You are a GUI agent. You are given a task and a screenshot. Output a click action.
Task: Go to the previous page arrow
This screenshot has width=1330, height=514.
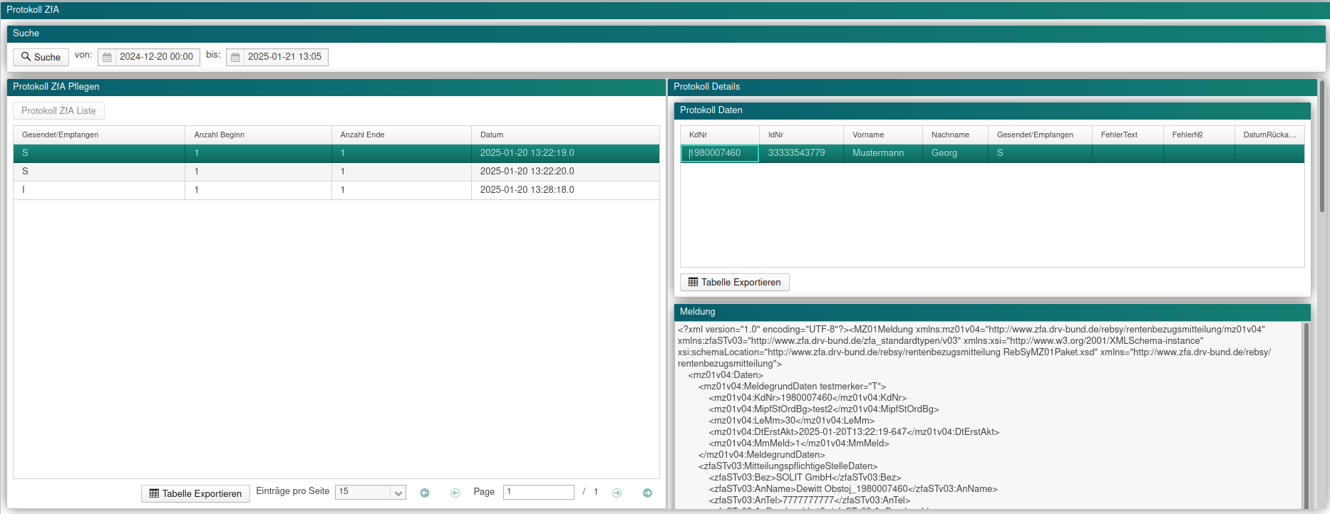coord(455,493)
